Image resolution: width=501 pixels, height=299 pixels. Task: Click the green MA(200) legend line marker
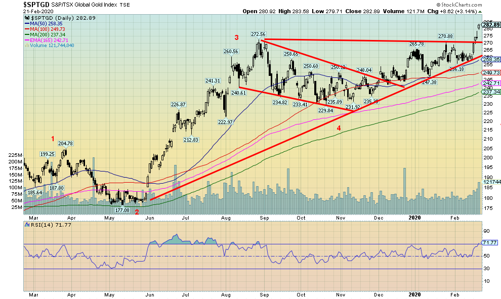coord(27,34)
